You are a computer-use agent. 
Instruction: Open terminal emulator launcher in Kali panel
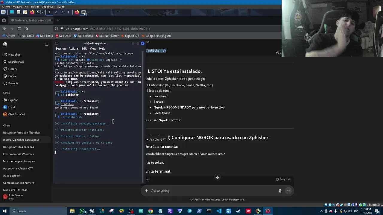pos(38,12)
